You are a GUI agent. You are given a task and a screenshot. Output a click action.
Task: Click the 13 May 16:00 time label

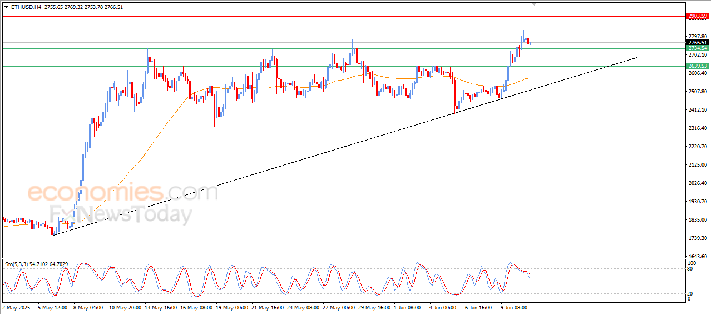tap(161, 307)
